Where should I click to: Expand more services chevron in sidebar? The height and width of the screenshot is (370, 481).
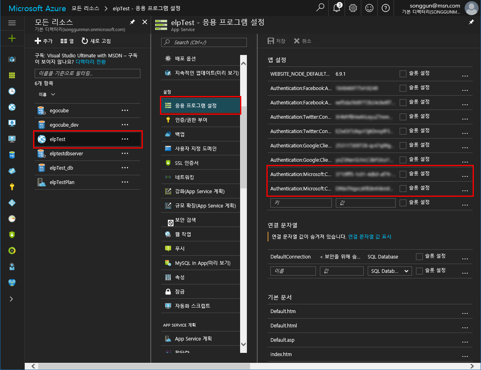pyautogui.click(x=12, y=299)
